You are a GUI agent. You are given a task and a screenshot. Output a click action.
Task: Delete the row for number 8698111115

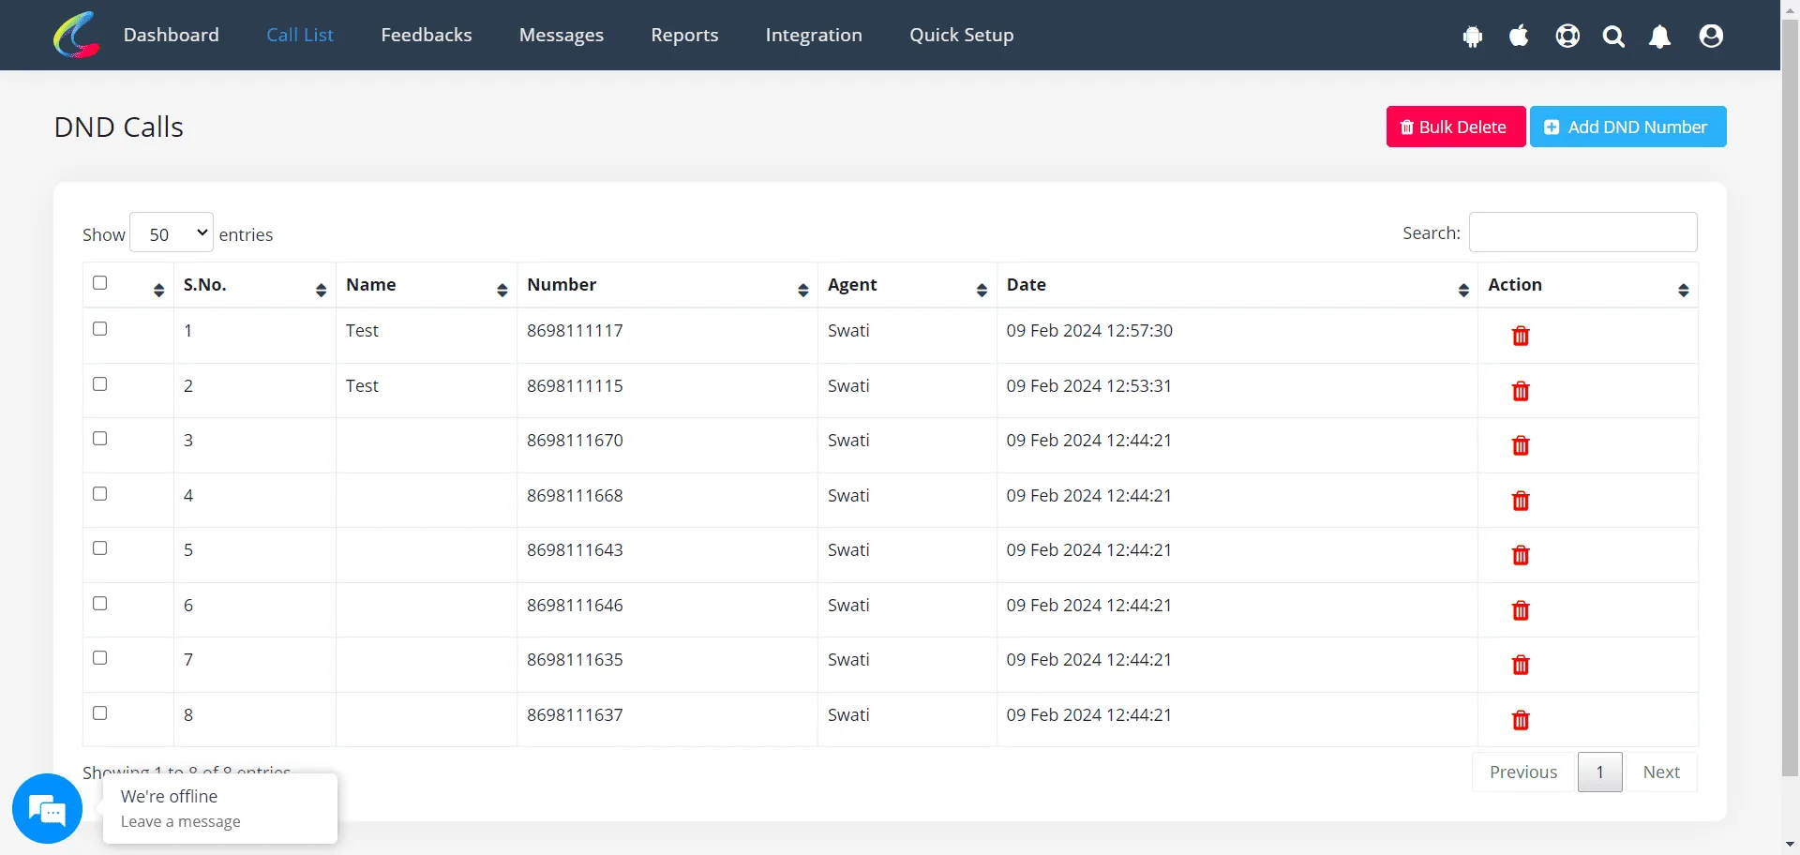tap(1521, 391)
